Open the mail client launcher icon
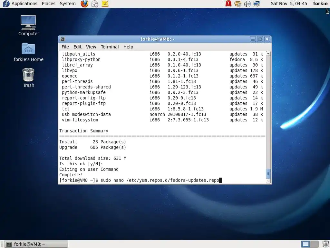The image size is (330, 248). tap(95, 4)
